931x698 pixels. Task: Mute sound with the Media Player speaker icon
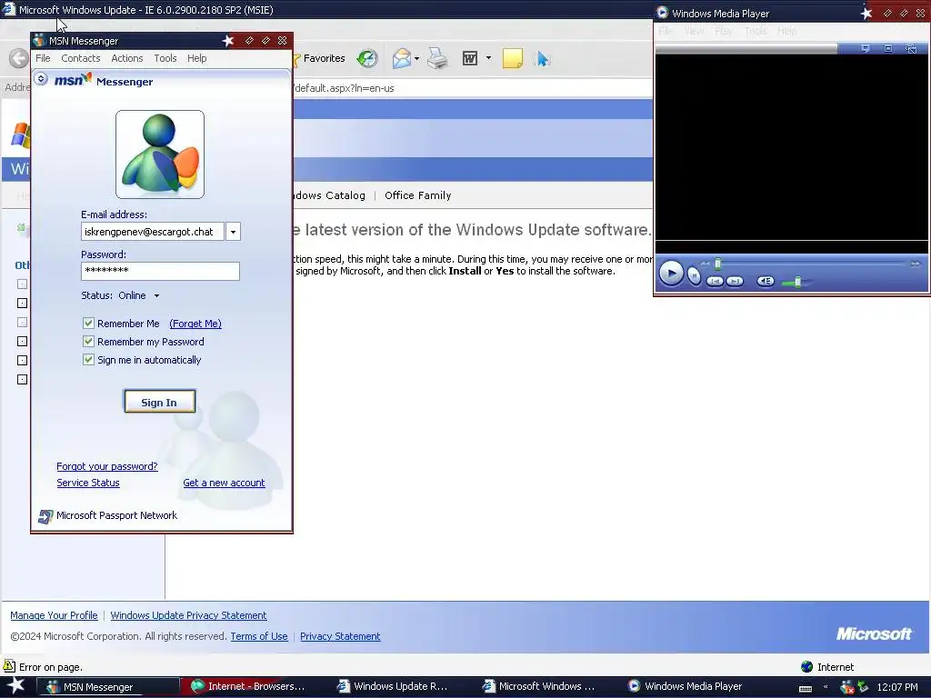766,281
